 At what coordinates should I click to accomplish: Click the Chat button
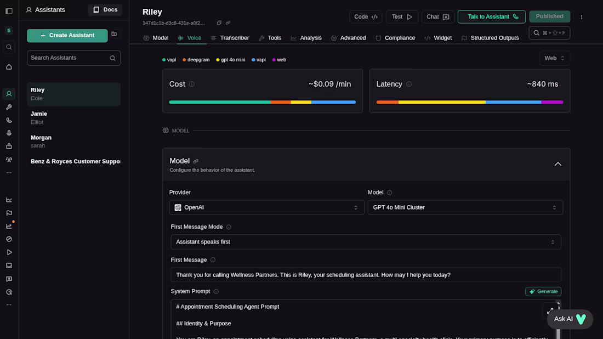pyautogui.click(x=438, y=17)
